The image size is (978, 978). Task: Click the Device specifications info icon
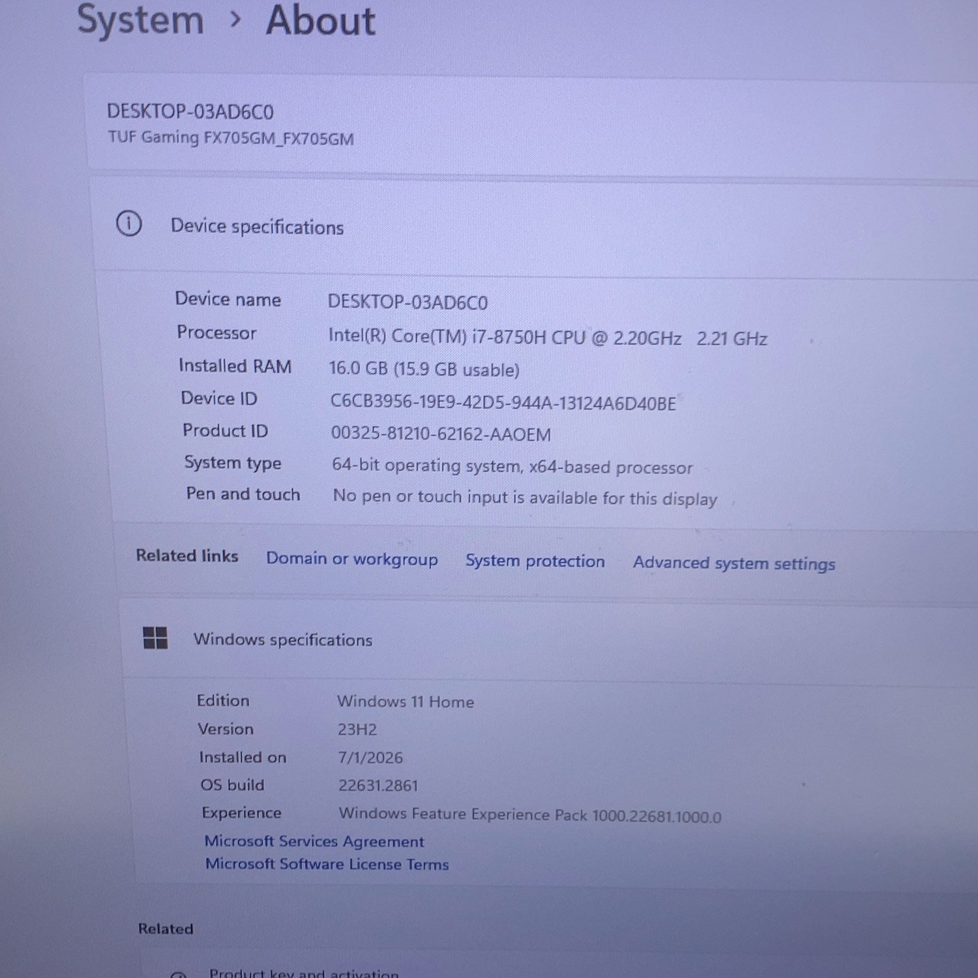pos(129,224)
